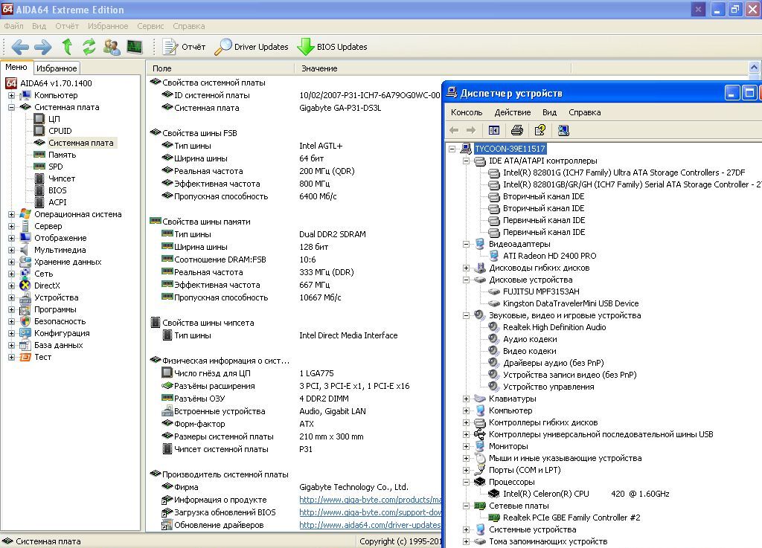
Task: Expand the Компьютер node in AIDA64 tree
Action: 12,95
